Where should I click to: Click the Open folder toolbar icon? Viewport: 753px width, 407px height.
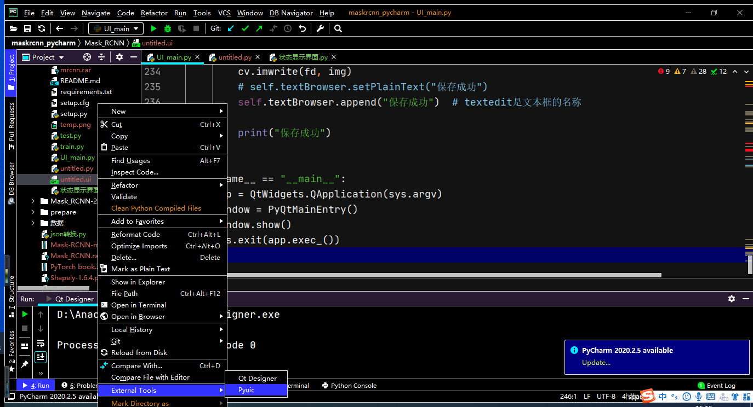click(14, 28)
